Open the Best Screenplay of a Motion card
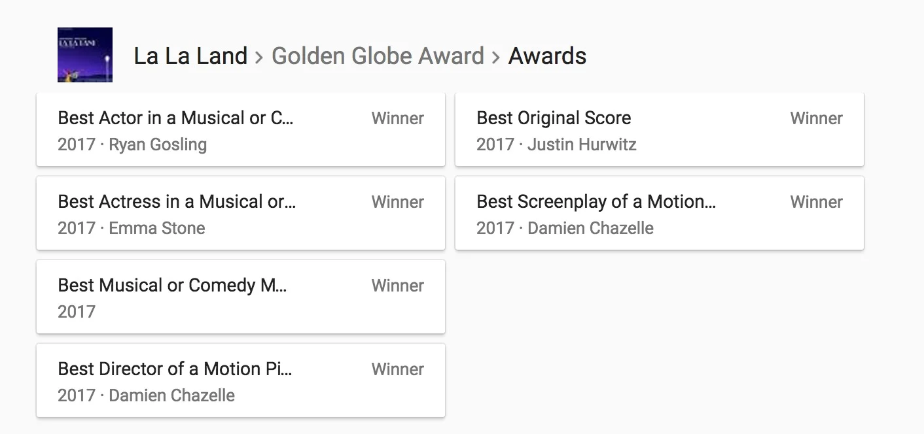Screen dimensions: 924x434 (660, 213)
